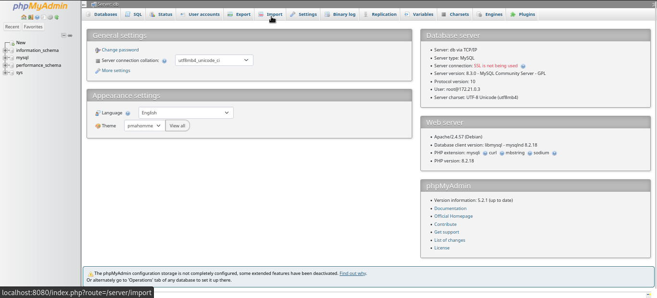Open the License link
Image resolution: width=657 pixels, height=298 pixels.
pos(442,248)
